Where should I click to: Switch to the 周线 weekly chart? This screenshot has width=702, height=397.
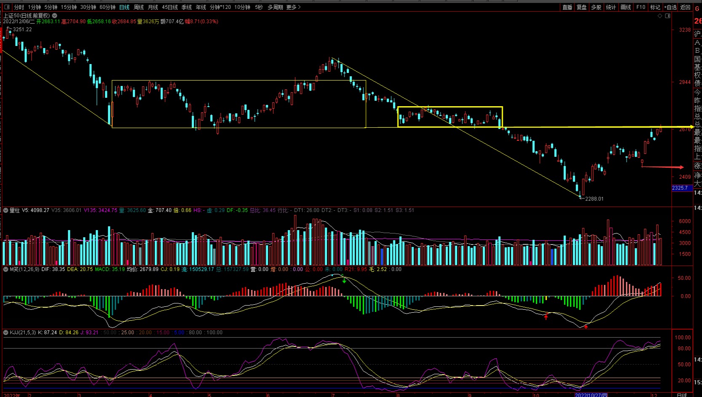(139, 7)
